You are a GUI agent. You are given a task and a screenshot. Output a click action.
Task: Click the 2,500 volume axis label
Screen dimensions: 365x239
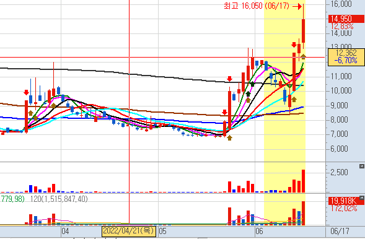point(339,172)
